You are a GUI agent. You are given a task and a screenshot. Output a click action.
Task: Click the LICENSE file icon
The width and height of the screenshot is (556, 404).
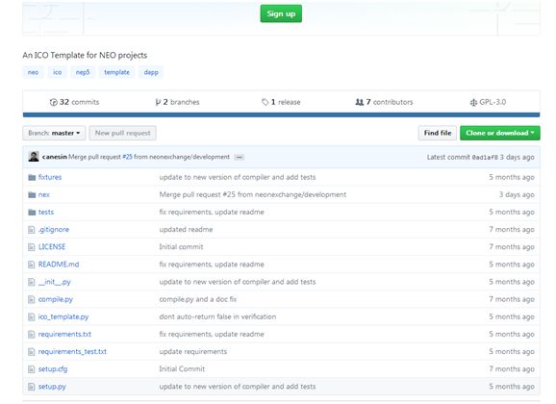tap(32, 247)
